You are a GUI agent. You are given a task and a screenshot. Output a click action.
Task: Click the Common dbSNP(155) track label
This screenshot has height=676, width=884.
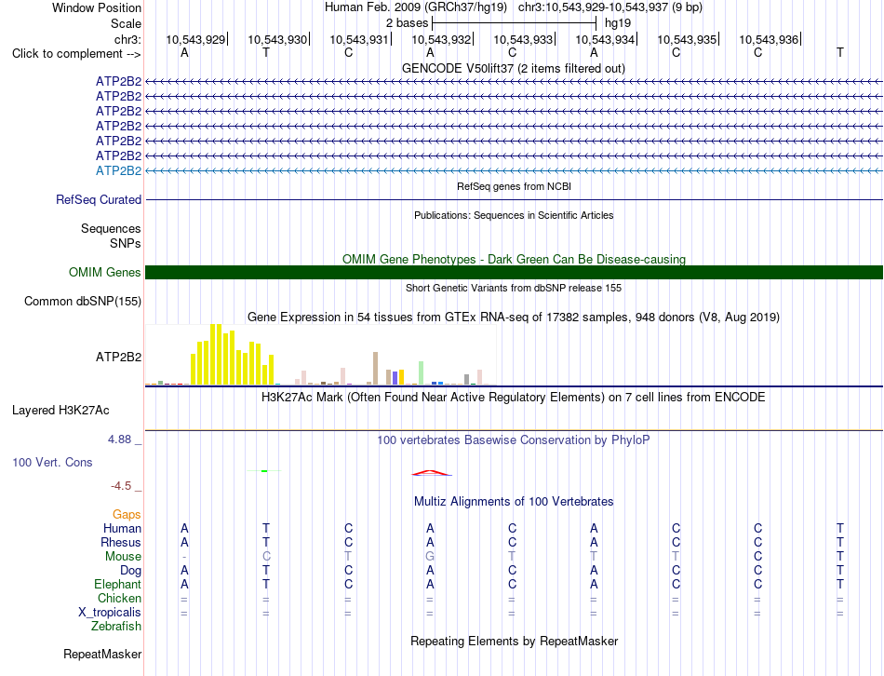(x=83, y=302)
